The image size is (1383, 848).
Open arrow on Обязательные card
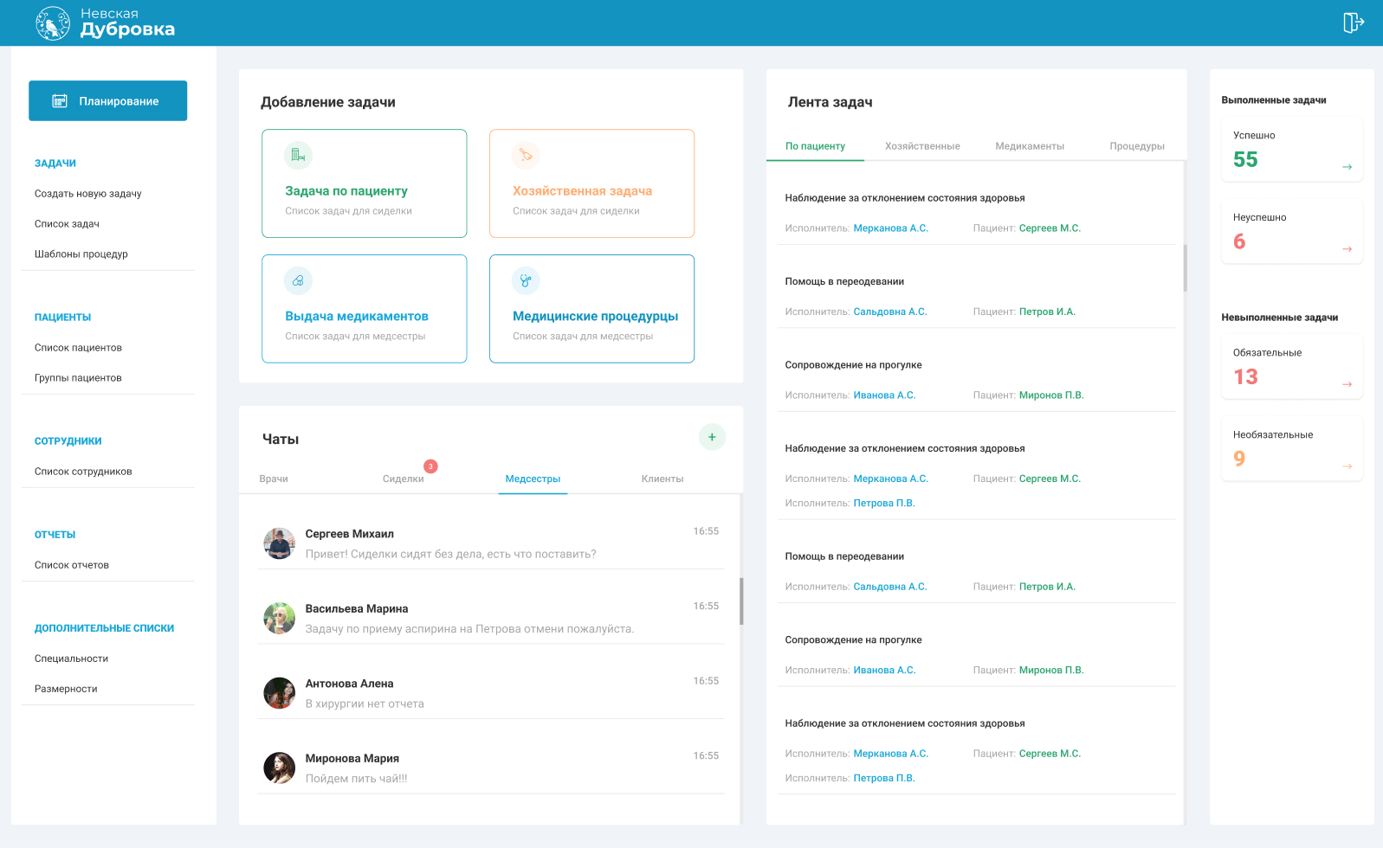(1347, 384)
